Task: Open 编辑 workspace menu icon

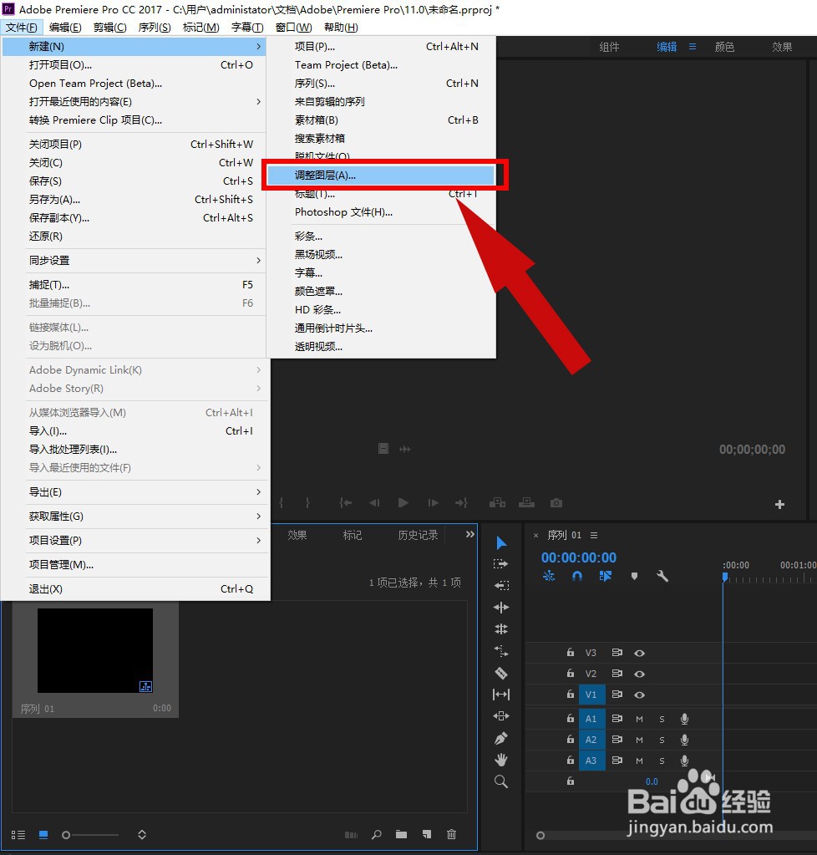Action: (693, 47)
